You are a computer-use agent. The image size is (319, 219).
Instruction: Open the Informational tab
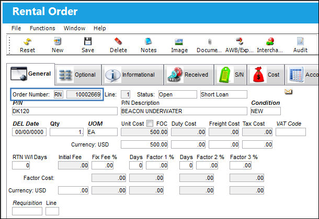[133, 75]
